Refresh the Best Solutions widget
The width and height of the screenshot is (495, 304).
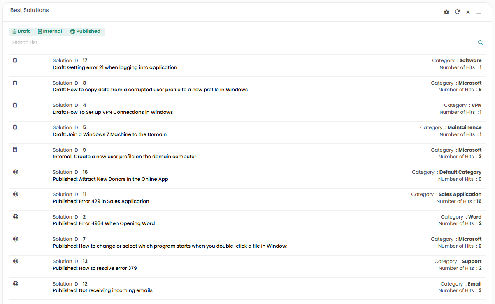pos(457,12)
